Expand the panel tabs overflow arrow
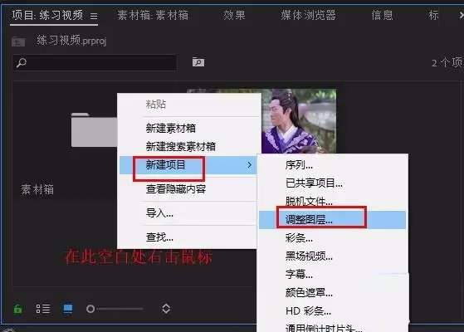464x332 pixels. 461,15
